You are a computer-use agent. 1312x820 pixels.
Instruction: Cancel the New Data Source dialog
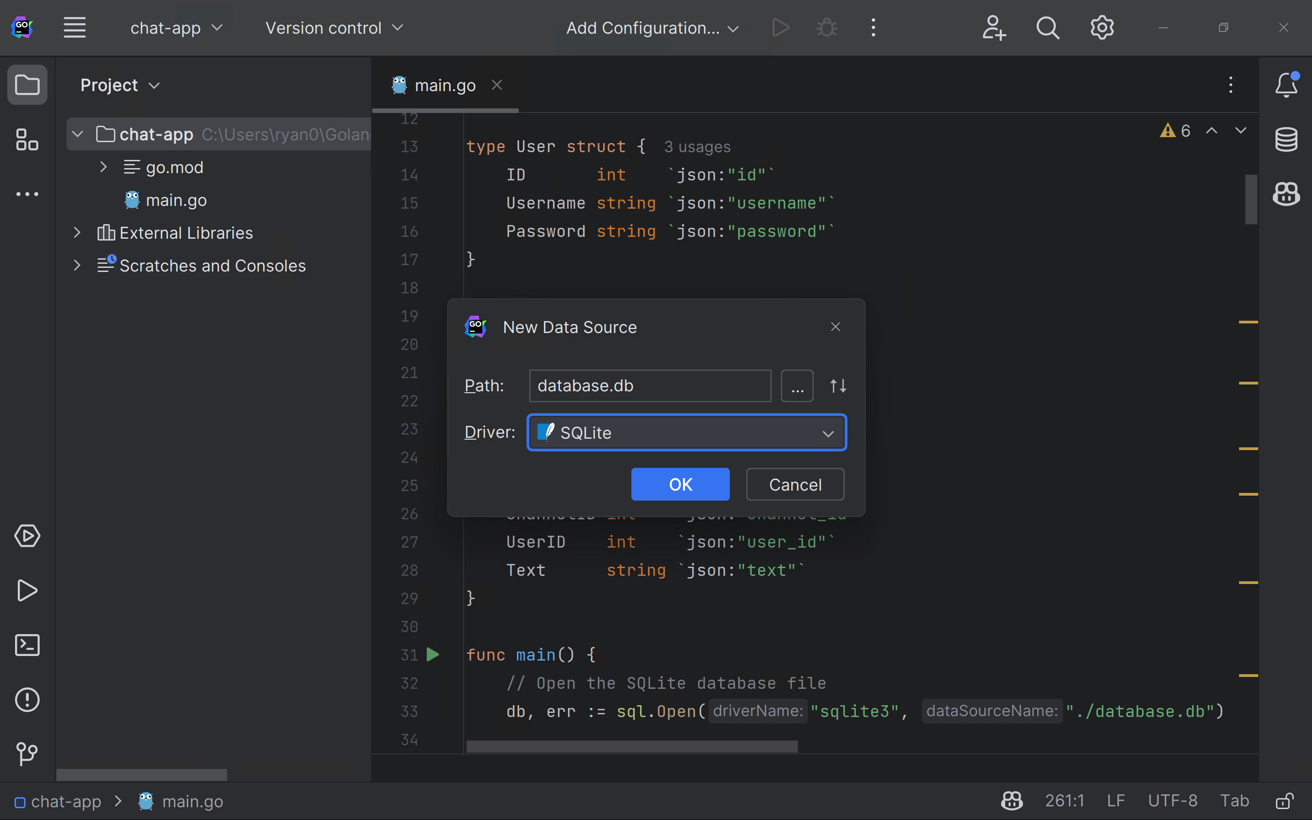pyautogui.click(x=795, y=484)
